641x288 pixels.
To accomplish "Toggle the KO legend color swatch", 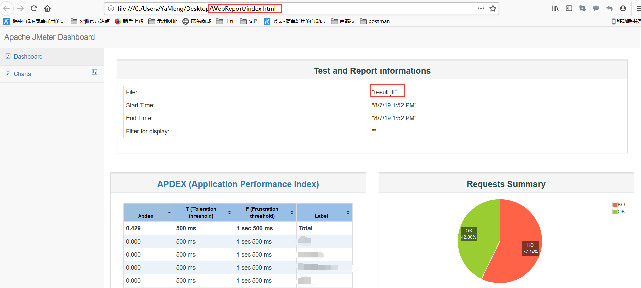I will tap(615, 205).
